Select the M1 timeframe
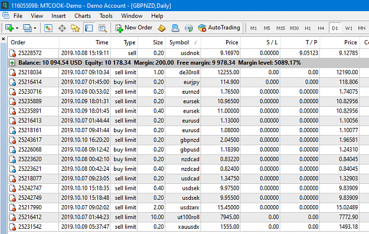This screenshot has width=369, height=234. (253, 28)
